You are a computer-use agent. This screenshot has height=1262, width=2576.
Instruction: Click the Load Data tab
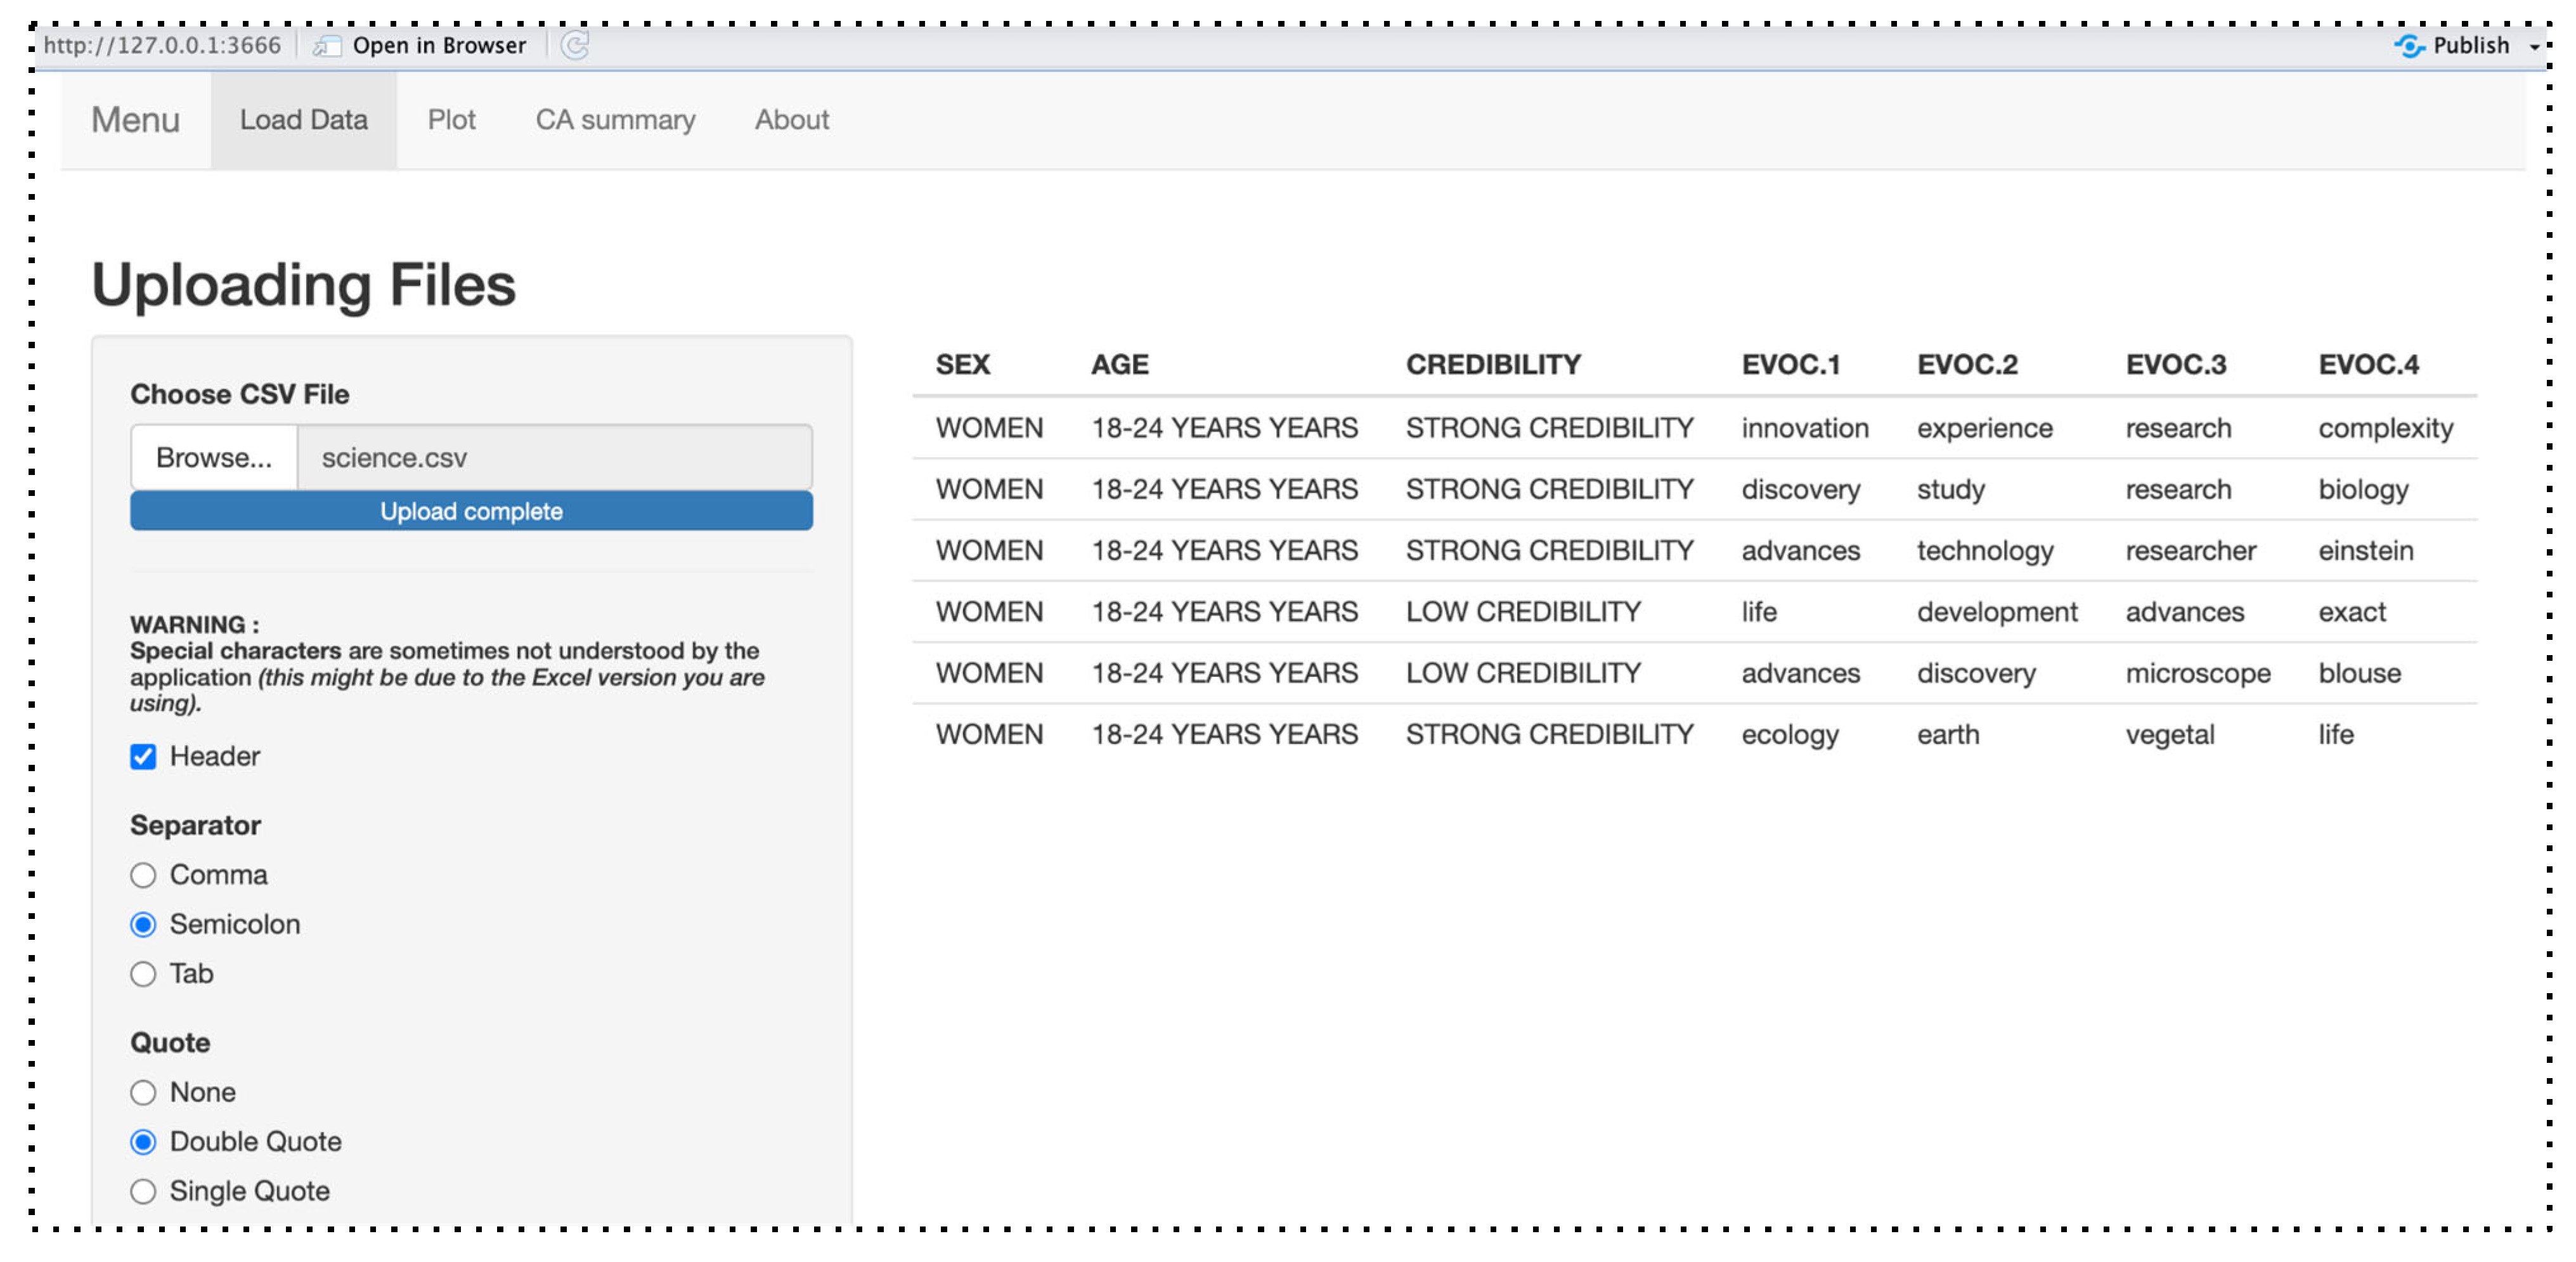303,120
